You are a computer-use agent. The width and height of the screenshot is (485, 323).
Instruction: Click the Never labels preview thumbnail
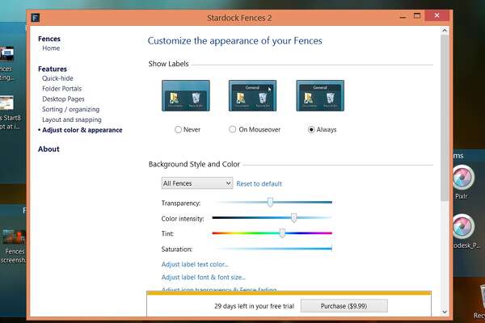(186, 95)
